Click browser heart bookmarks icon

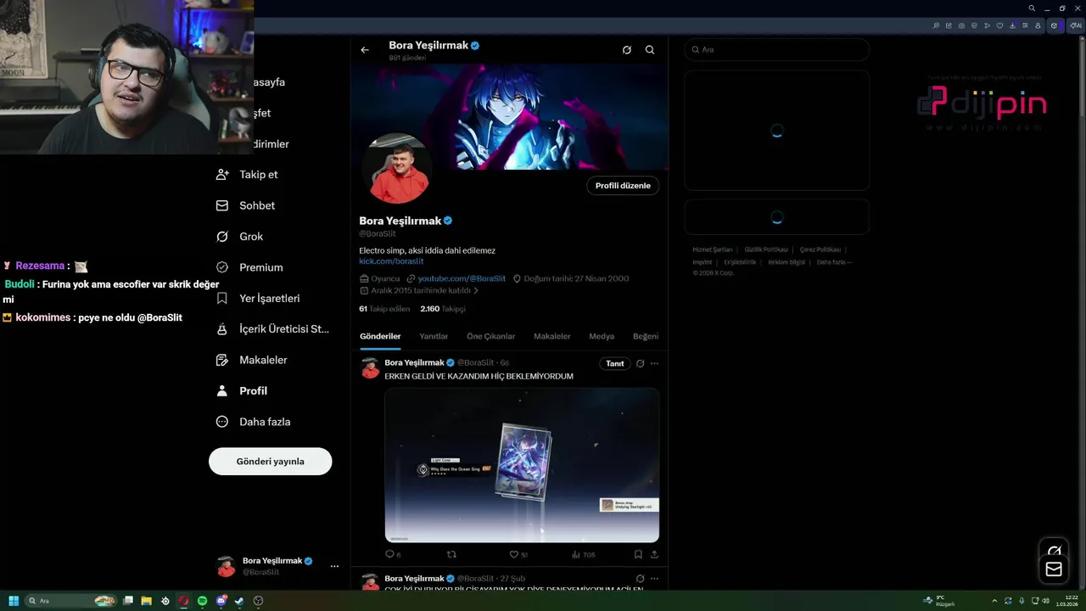pos(999,25)
